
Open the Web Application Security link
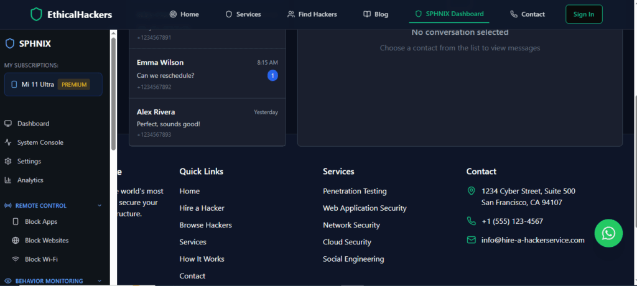pyautogui.click(x=365, y=208)
